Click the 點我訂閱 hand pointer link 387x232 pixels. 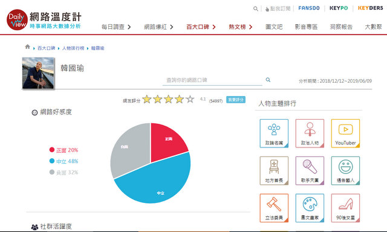[x=278, y=9]
